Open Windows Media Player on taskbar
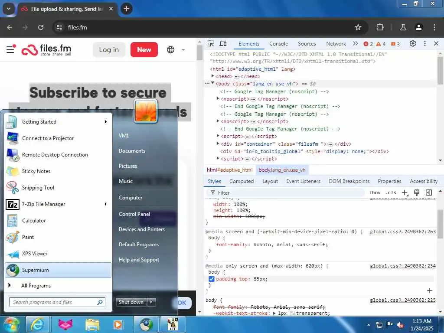Screen dimensions: 444x333 tap(118, 324)
